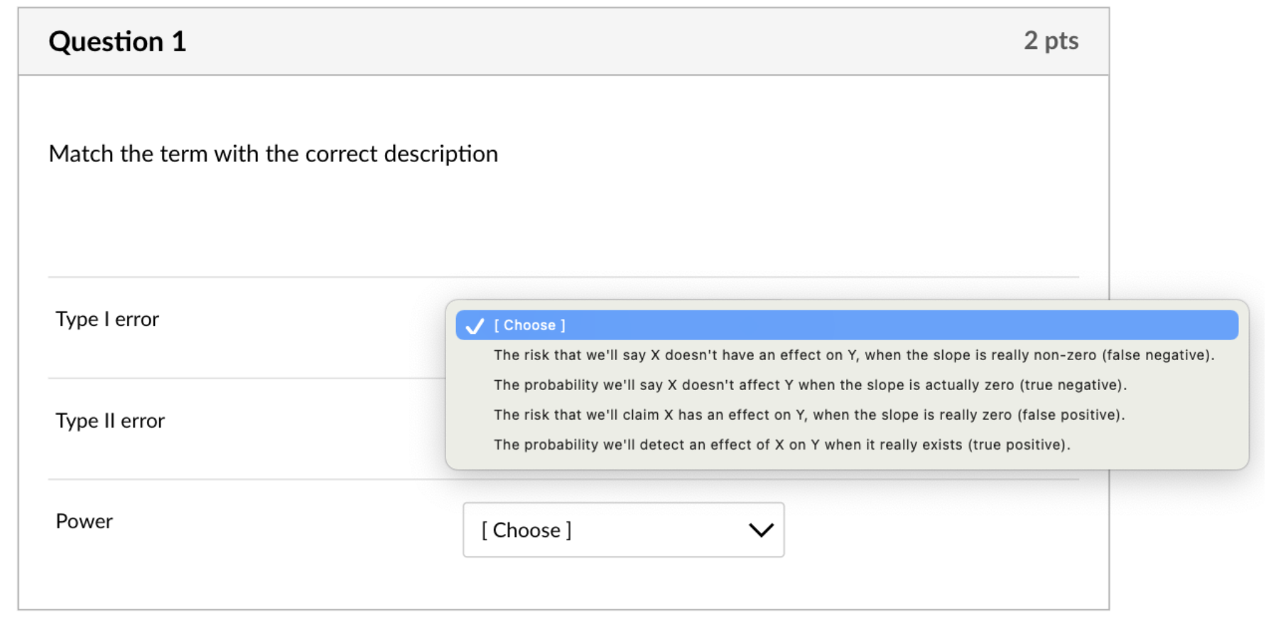Click the Question 1 heading
This screenshot has height=625, width=1266.
(117, 42)
